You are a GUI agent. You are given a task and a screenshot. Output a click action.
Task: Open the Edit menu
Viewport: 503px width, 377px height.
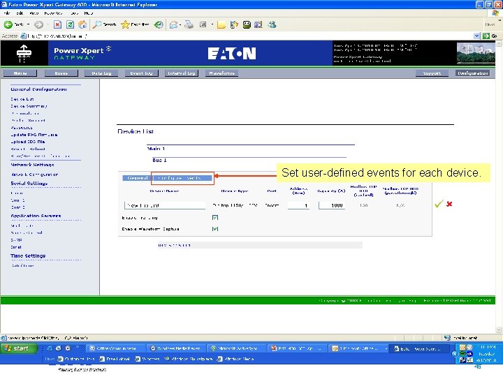point(20,13)
